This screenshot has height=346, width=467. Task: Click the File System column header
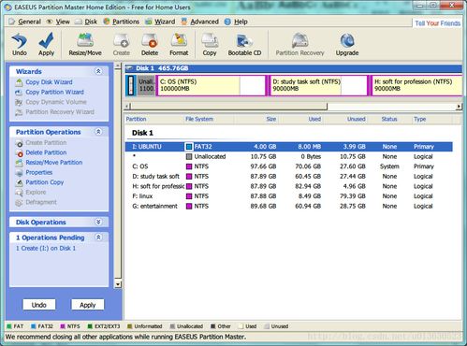[x=209, y=119]
